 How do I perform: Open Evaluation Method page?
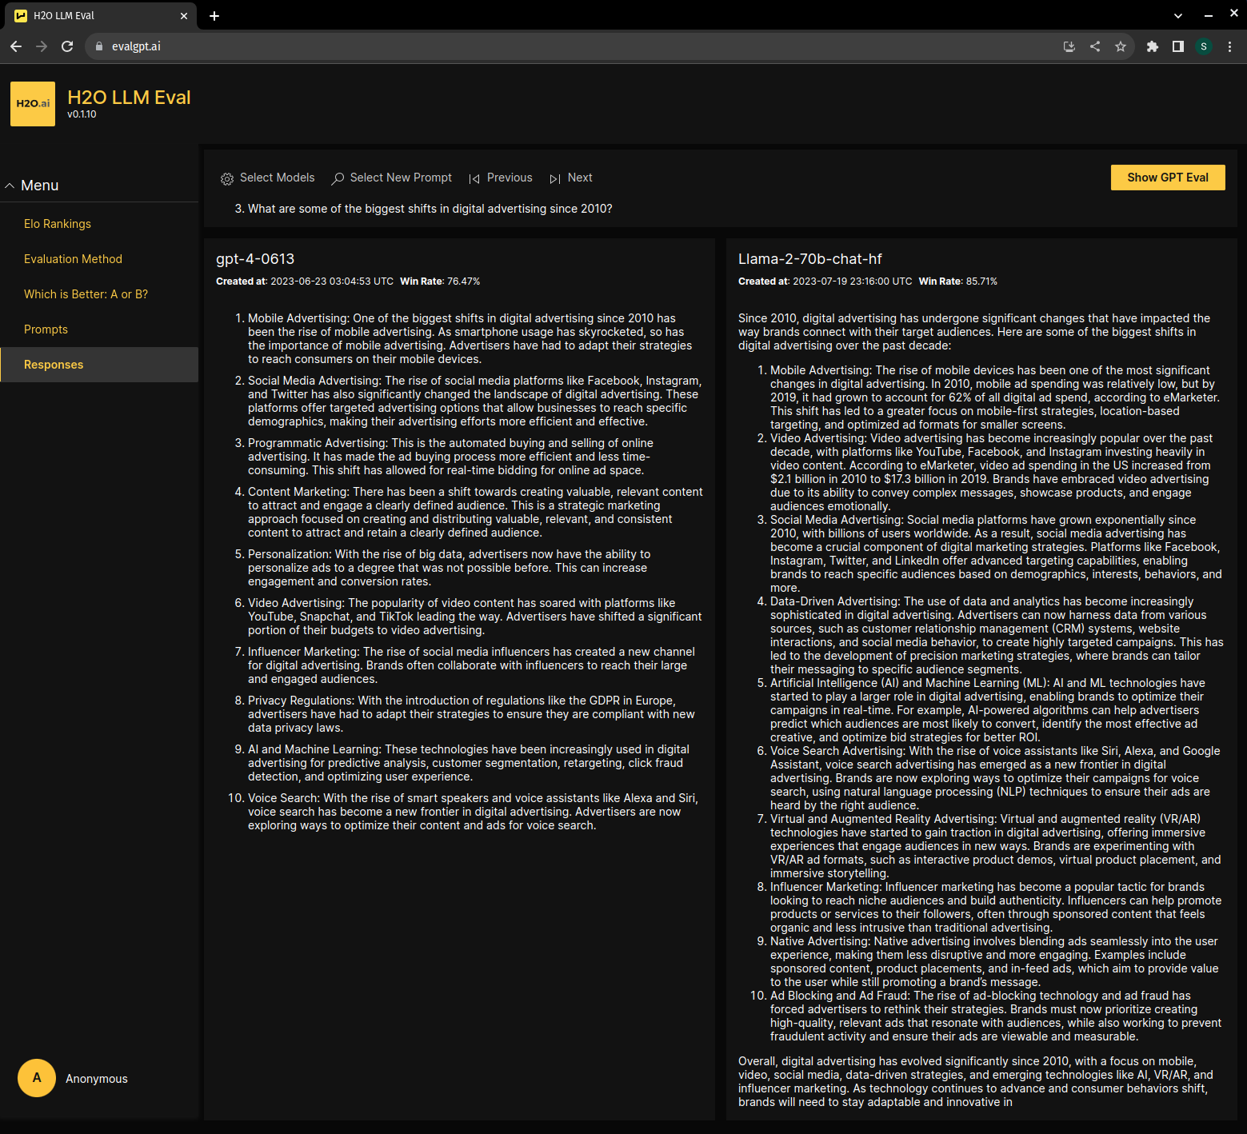(73, 259)
